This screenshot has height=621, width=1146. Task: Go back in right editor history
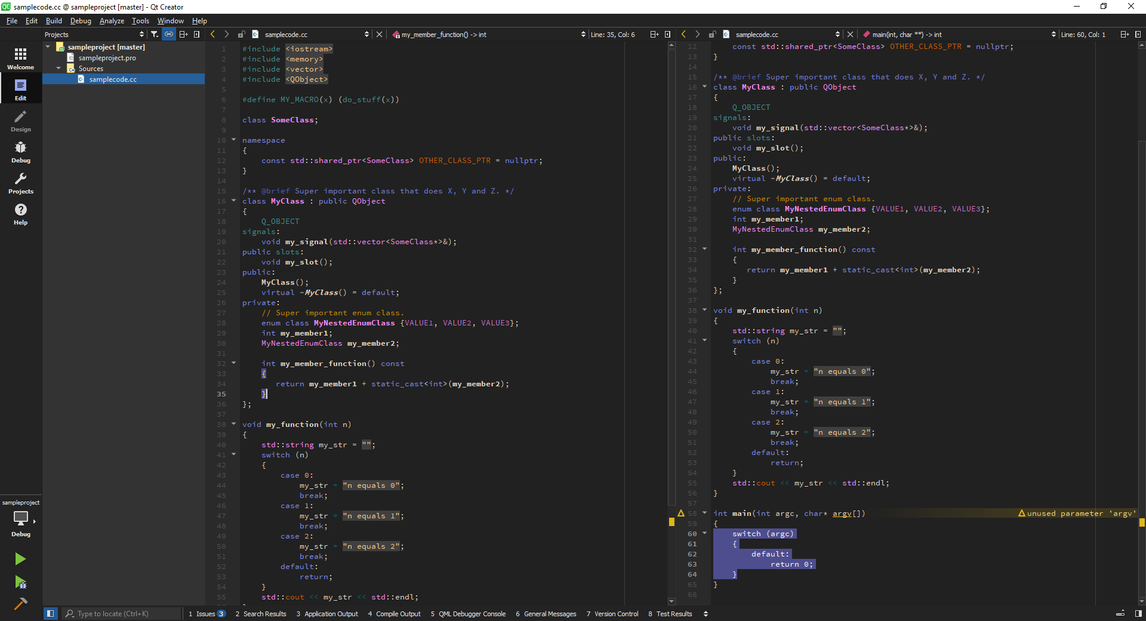[x=683, y=35]
